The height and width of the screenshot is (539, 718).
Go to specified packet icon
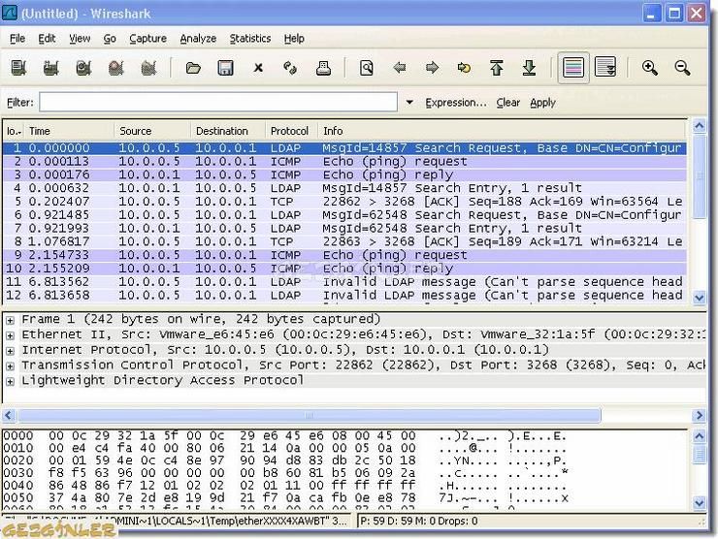(464, 68)
